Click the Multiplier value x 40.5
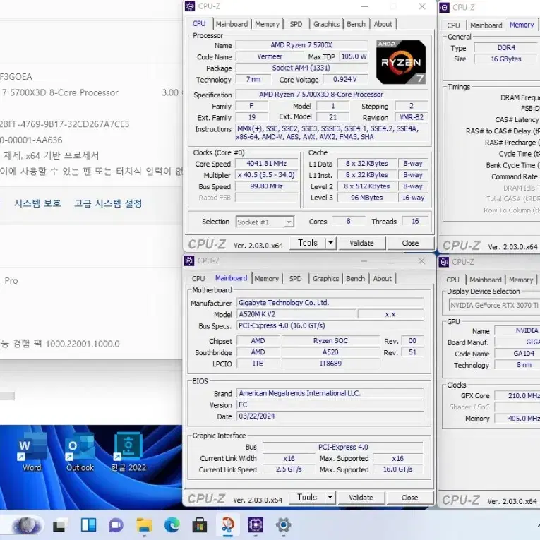This screenshot has width=540, height=540. [266, 175]
